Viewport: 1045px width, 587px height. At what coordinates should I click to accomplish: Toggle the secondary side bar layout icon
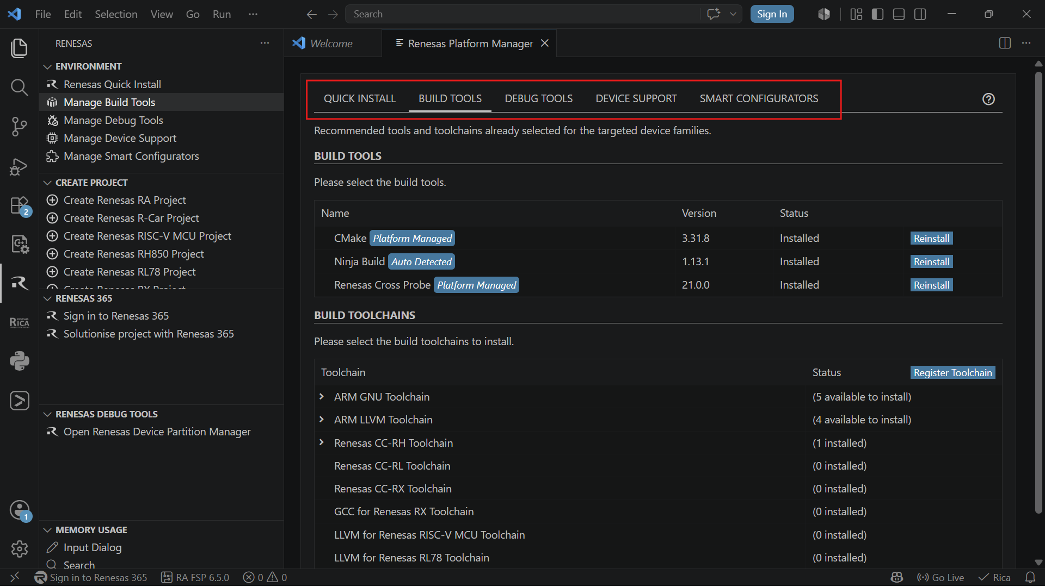pos(920,14)
